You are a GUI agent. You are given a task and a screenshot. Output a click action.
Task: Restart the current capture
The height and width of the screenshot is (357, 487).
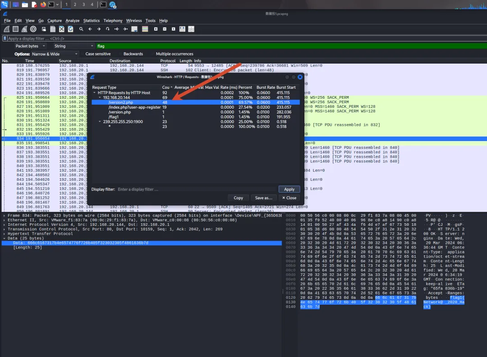[x=24, y=29]
